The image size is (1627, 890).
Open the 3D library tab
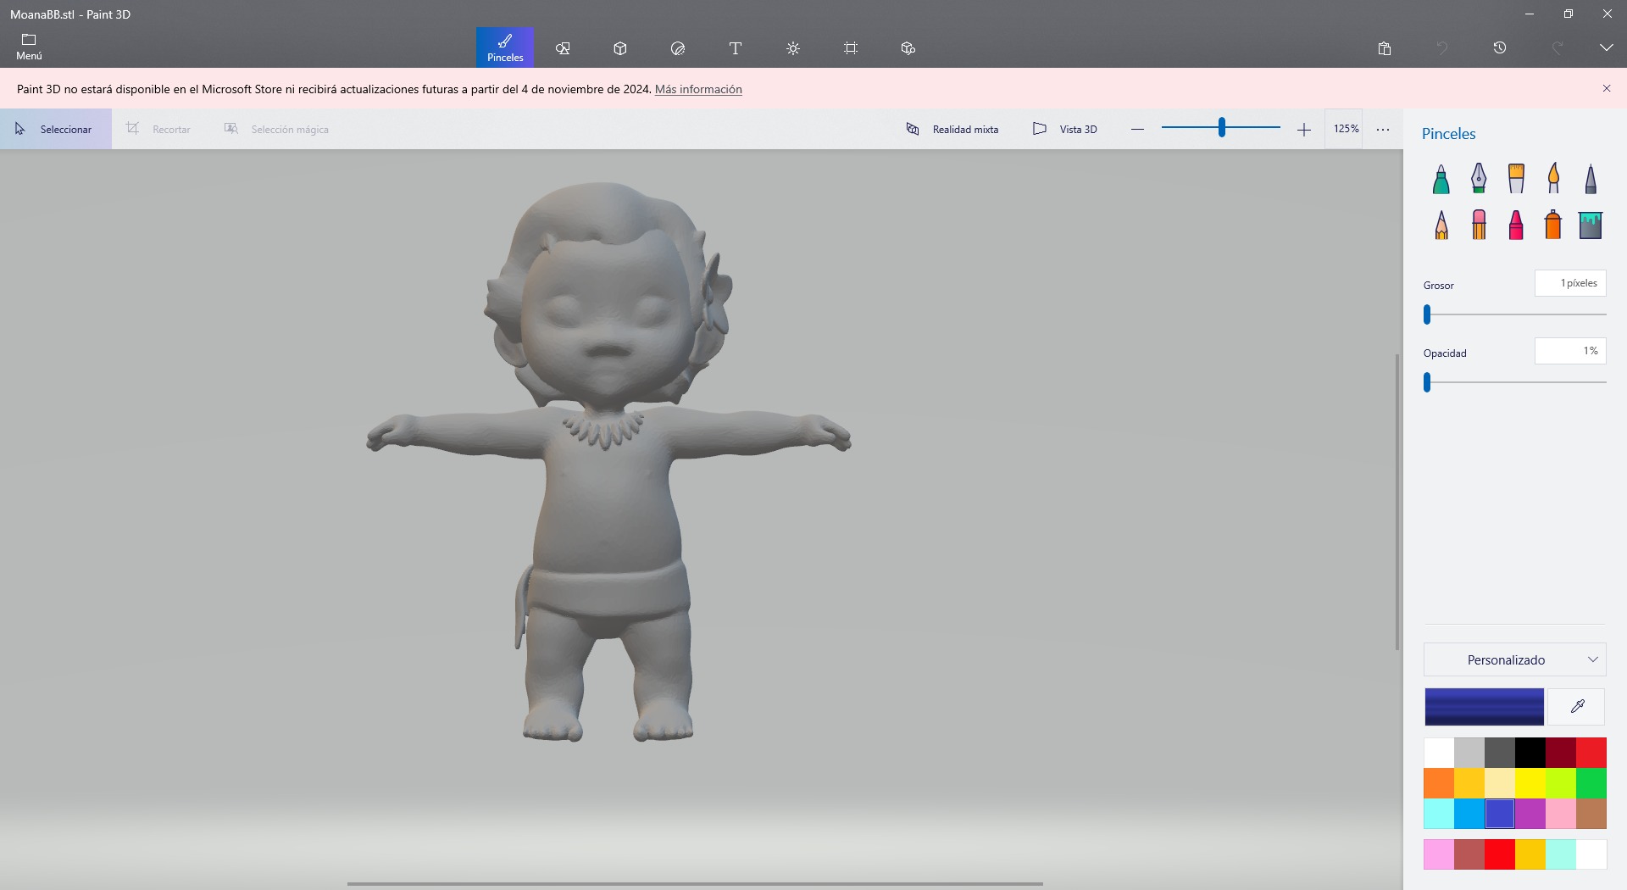pos(908,48)
